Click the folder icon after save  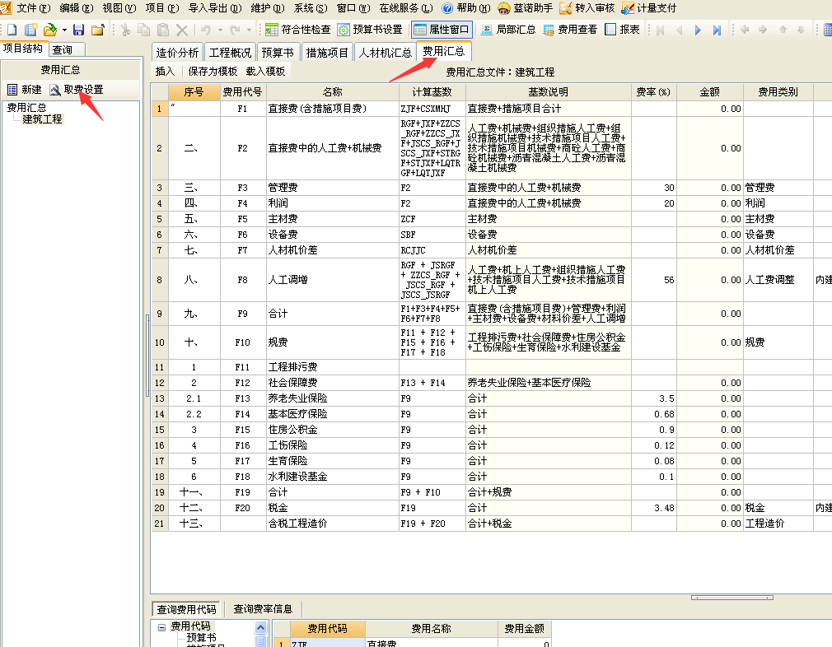[98, 30]
